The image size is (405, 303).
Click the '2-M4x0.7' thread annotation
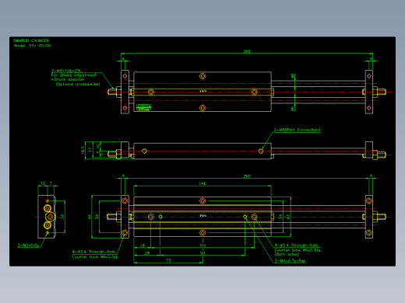[291, 261]
